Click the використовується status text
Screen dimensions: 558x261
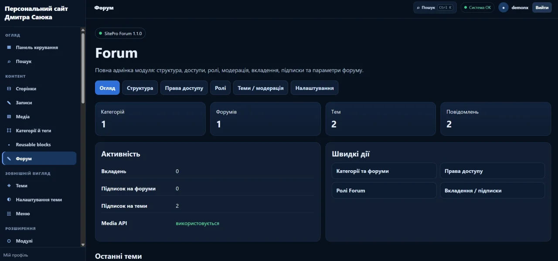click(x=197, y=223)
